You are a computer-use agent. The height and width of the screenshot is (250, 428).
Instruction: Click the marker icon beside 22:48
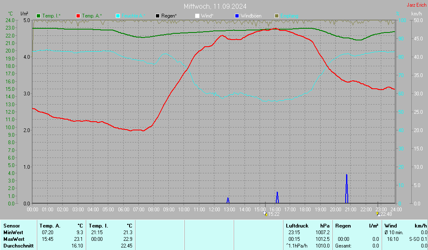pos(378,214)
